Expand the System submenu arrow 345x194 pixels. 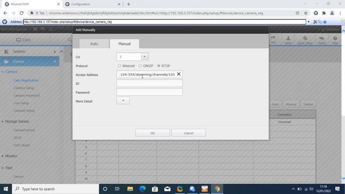tap(55, 52)
